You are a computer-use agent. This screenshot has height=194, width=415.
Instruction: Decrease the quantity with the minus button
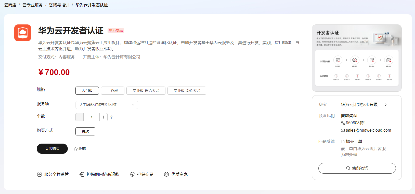(80, 117)
